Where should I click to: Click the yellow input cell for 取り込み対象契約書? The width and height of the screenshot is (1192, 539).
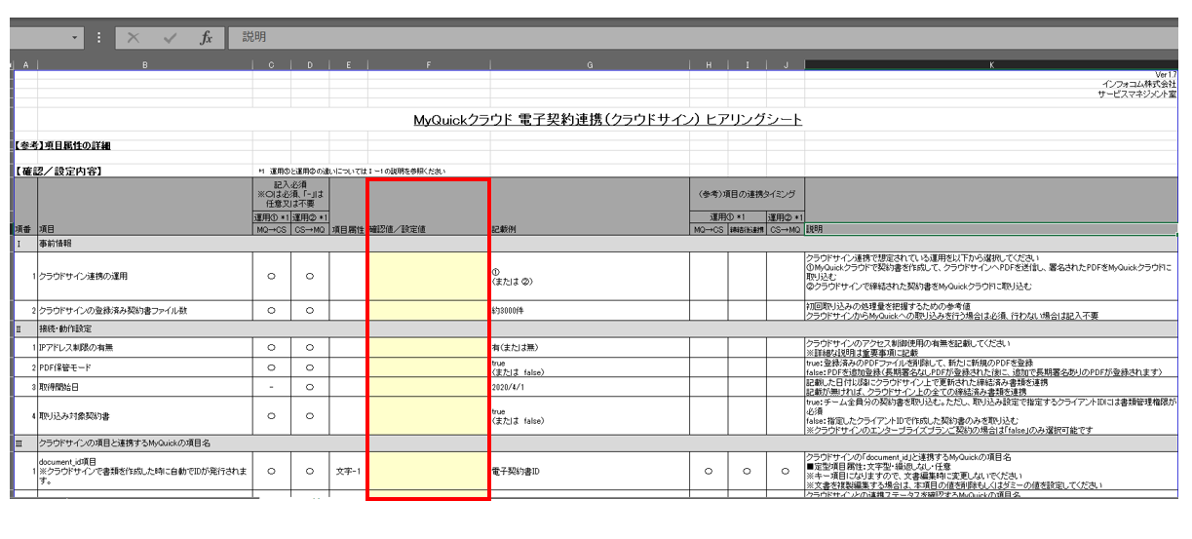coord(428,416)
